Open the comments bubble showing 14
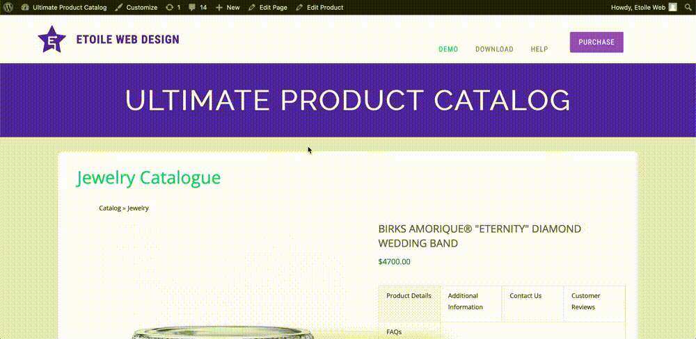Viewport: 696px width, 339px height. coord(198,8)
